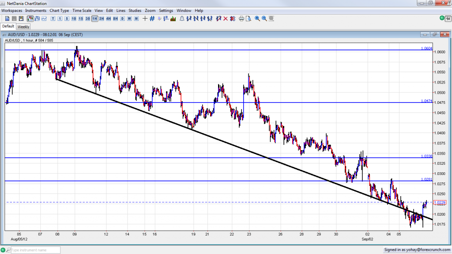Image resolution: width=452 pixels, height=254 pixels.
Task: Set time scale to 10 minutes
Action: coord(74,19)
